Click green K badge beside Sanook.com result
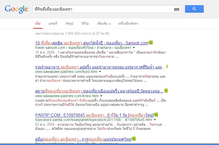Image resolution: width=219 pixels, height=145 pixels. pyautogui.click(x=151, y=42)
